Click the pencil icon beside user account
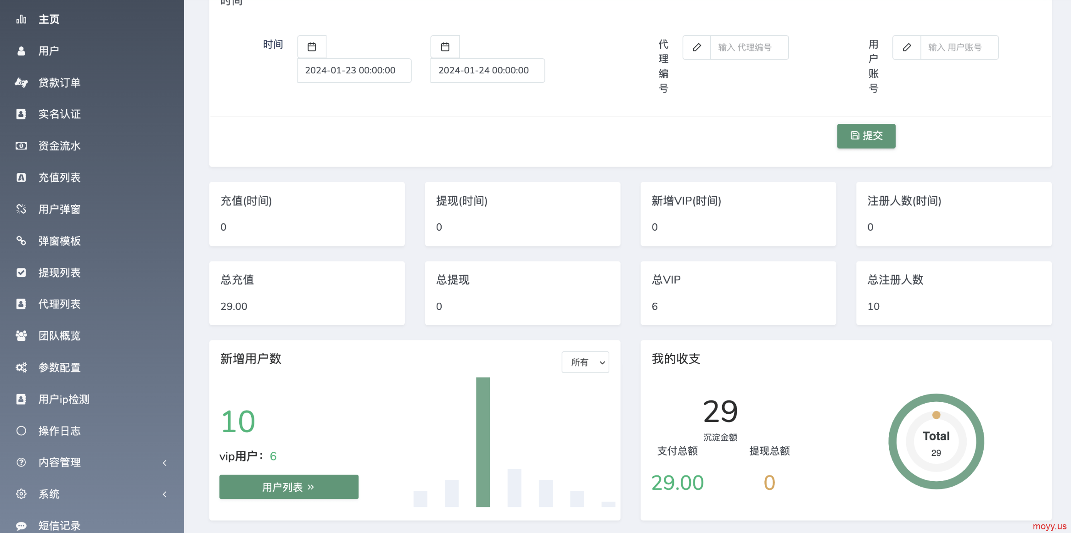This screenshot has width=1071, height=533. coord(907,47)
